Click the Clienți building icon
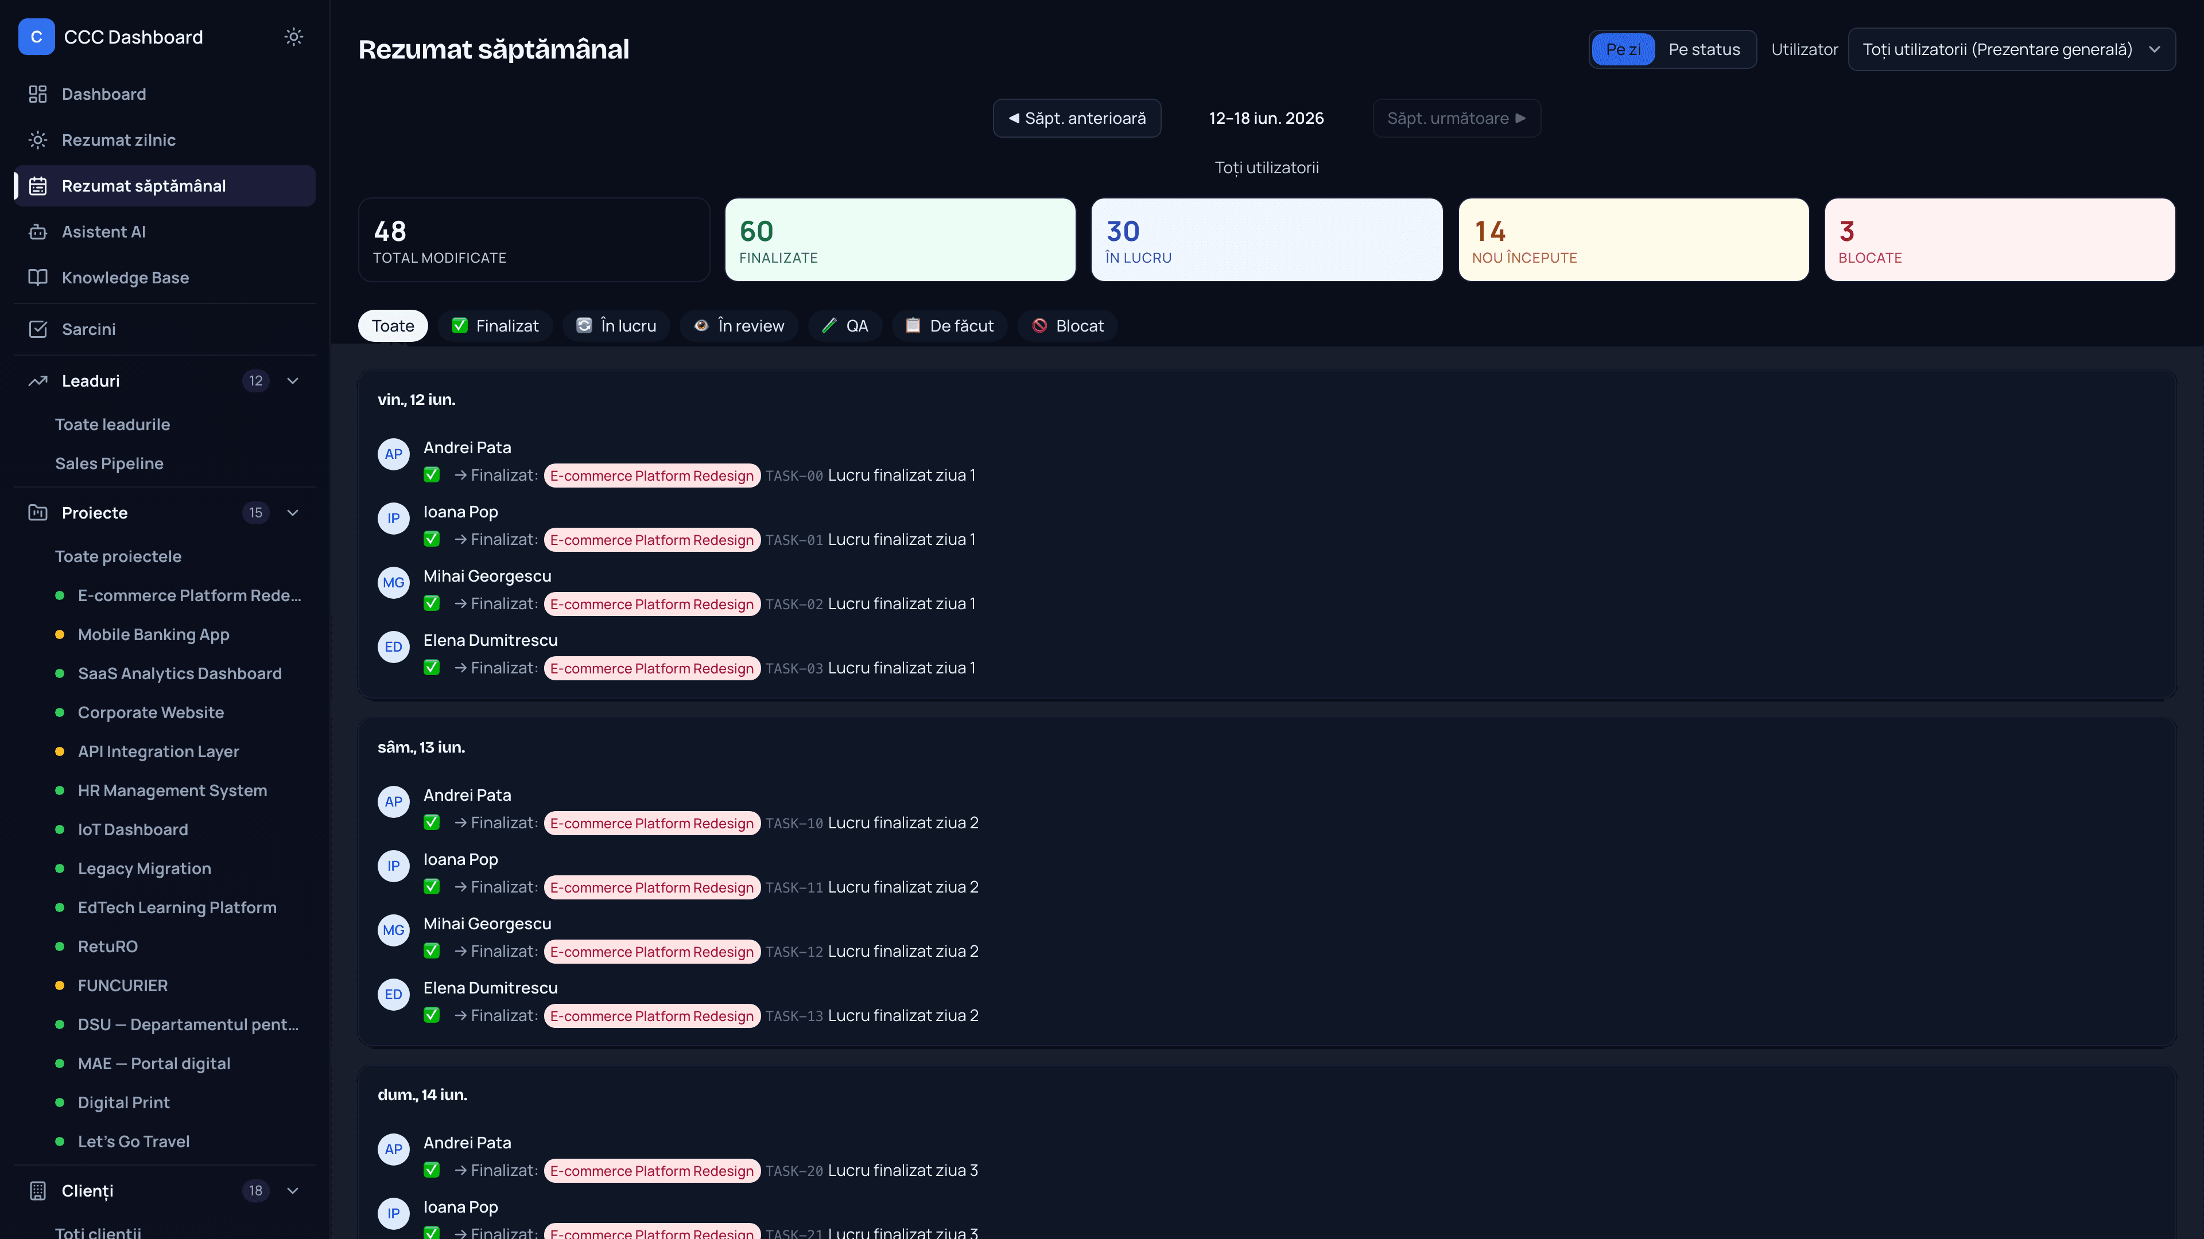This screenshot has height=1239, width=2204. coord(38,1191)
